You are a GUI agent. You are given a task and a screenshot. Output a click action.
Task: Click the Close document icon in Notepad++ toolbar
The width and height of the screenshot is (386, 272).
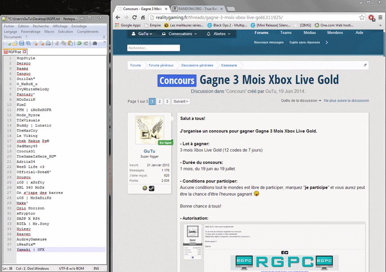(35, 43)
